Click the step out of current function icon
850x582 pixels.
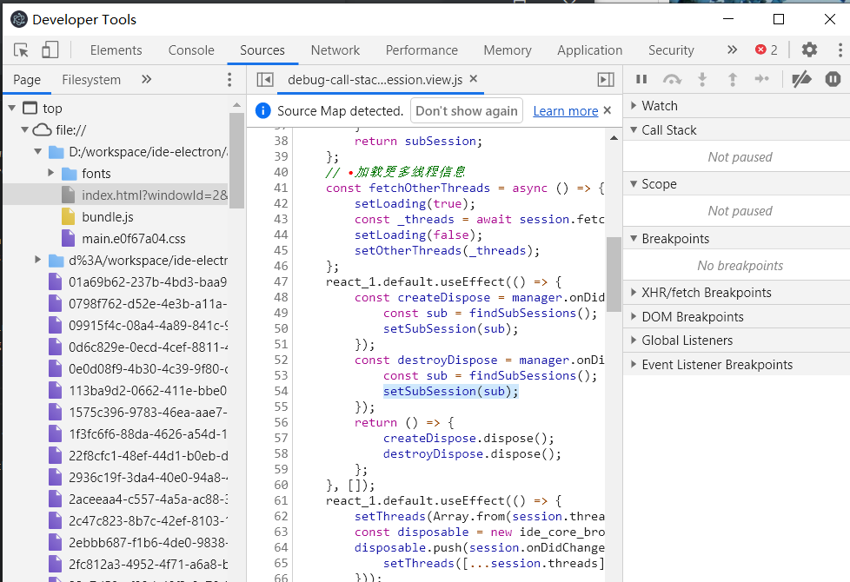(x=732, y=79)
